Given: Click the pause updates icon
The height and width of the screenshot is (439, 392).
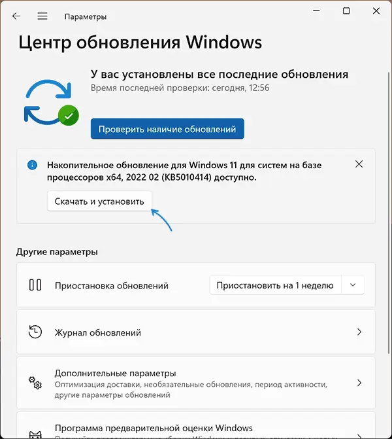Looking at the screenshot, I should coord(35,285).
